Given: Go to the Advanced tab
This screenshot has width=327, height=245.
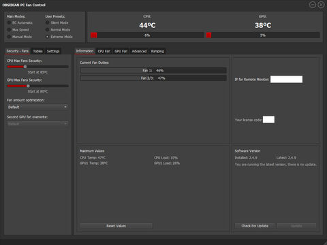Looking at the screenshot, I should pos(139,51).
